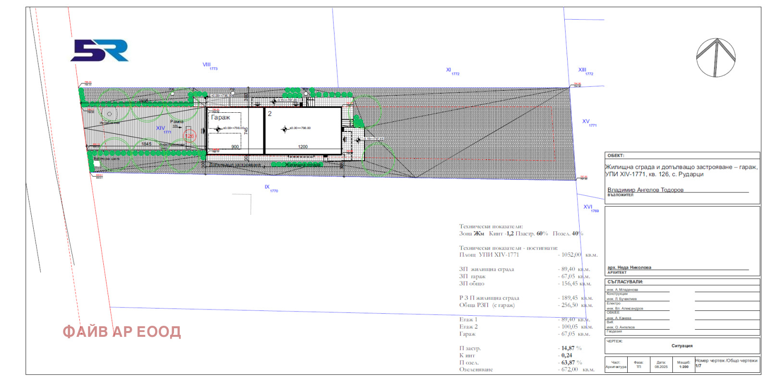Click the 5R company logo

tap(99, 50)
